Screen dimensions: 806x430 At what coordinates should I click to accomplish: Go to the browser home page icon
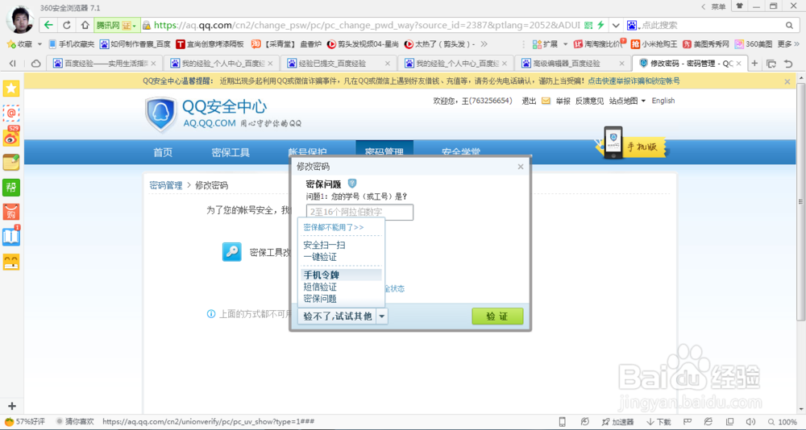click(x=85, y=25)
